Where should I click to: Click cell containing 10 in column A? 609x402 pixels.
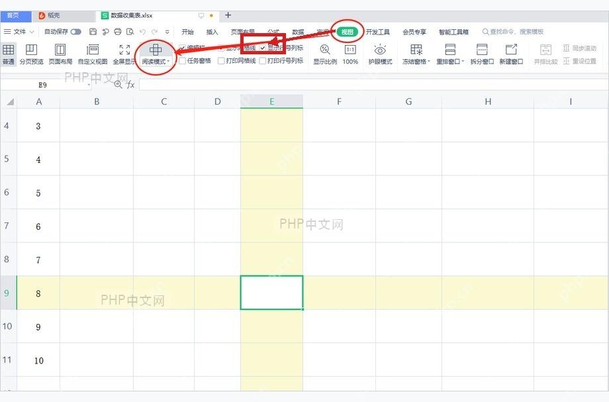tap(38, 360)
